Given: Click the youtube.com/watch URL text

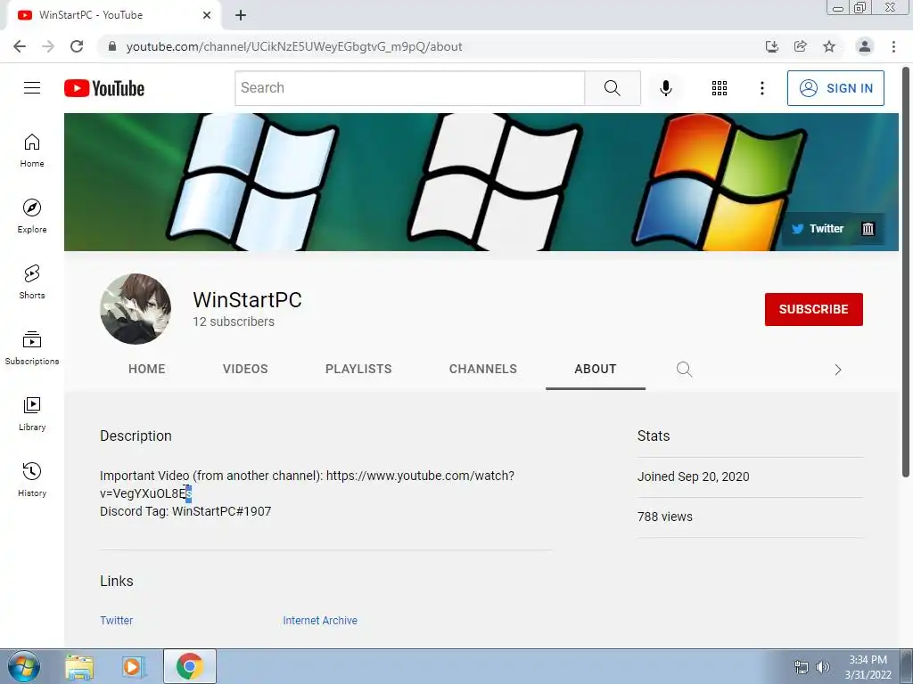Looking at the screenshot, I should 421,476.
